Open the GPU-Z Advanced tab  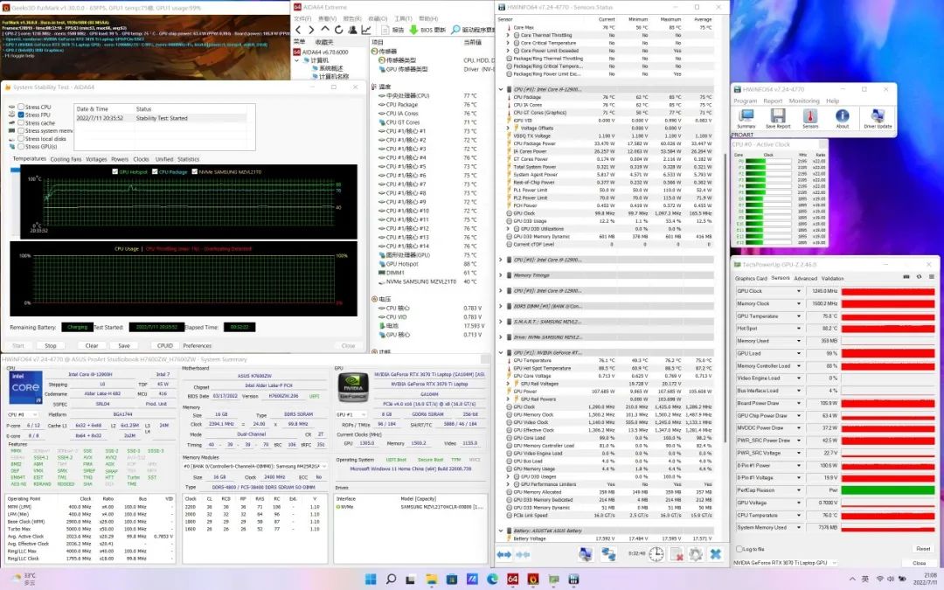pos(805,279)
